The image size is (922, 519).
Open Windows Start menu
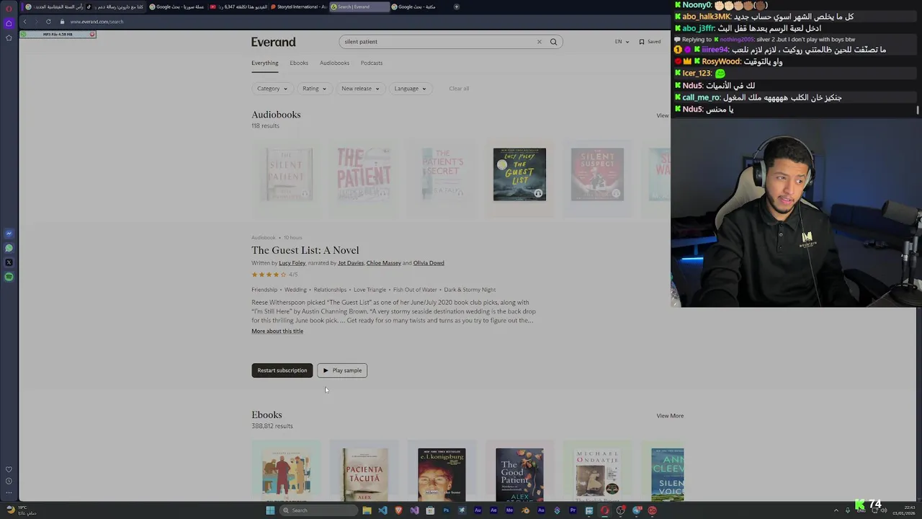tap(270, 510)
